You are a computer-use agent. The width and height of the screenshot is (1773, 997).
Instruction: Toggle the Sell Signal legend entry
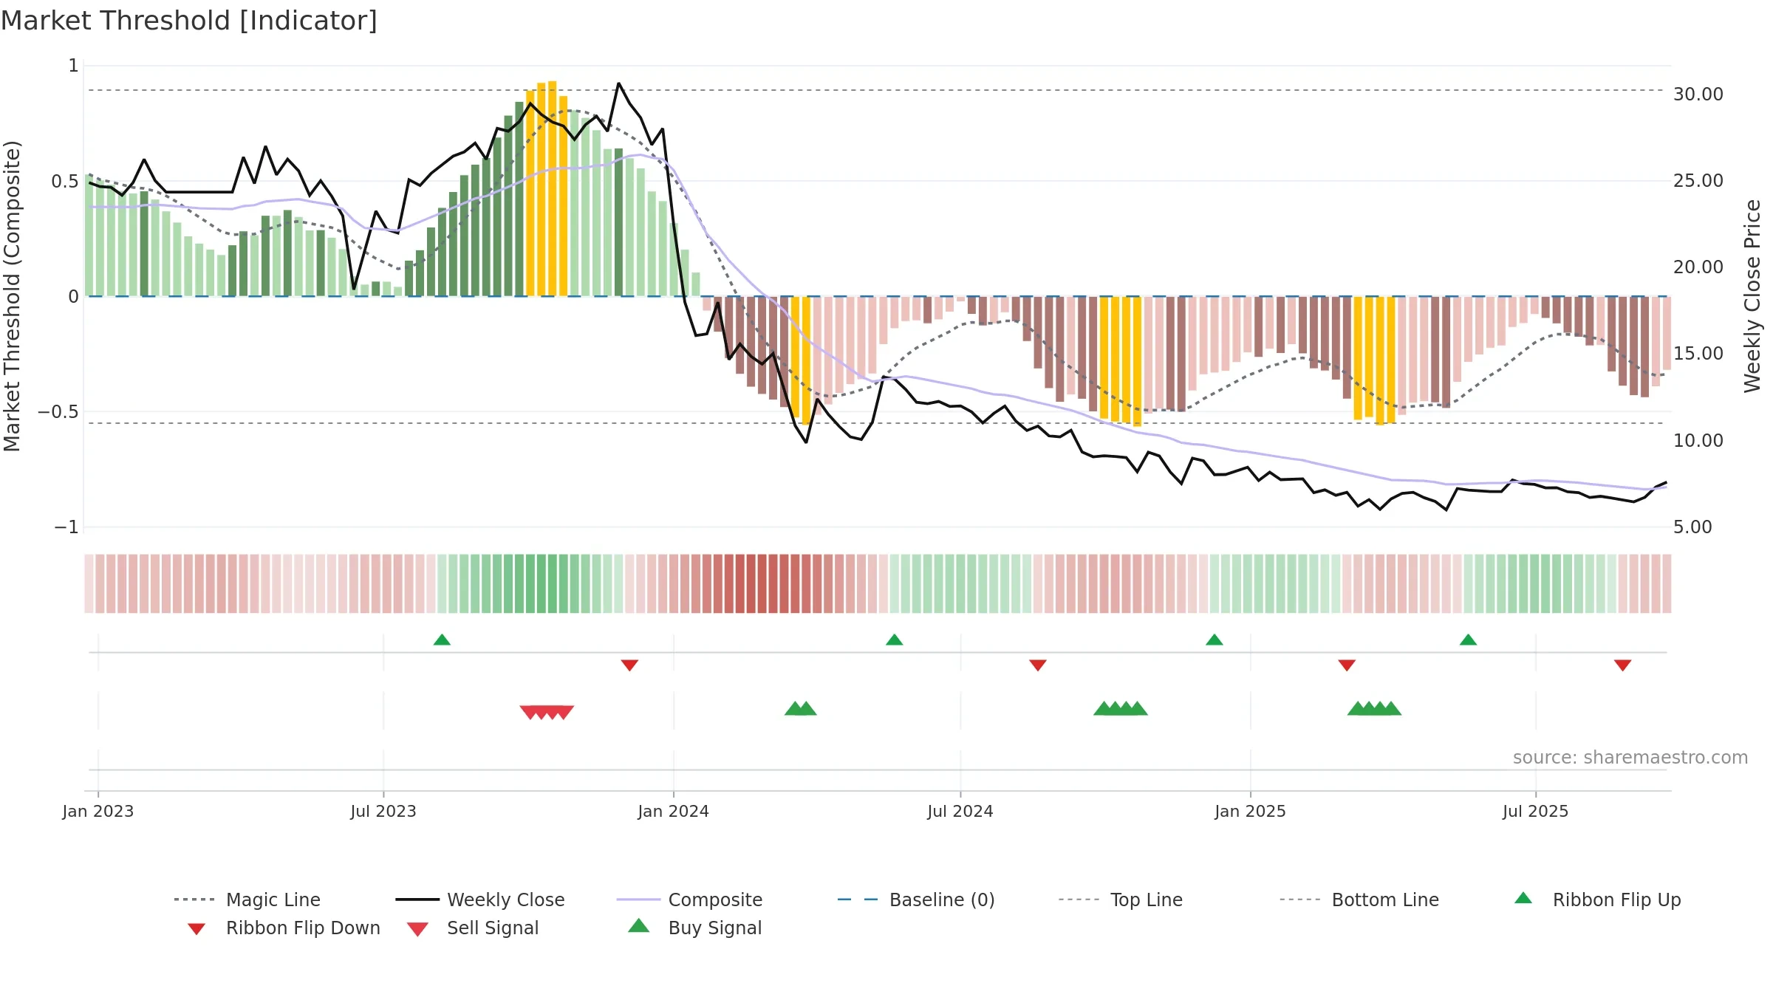click(473, 928)
